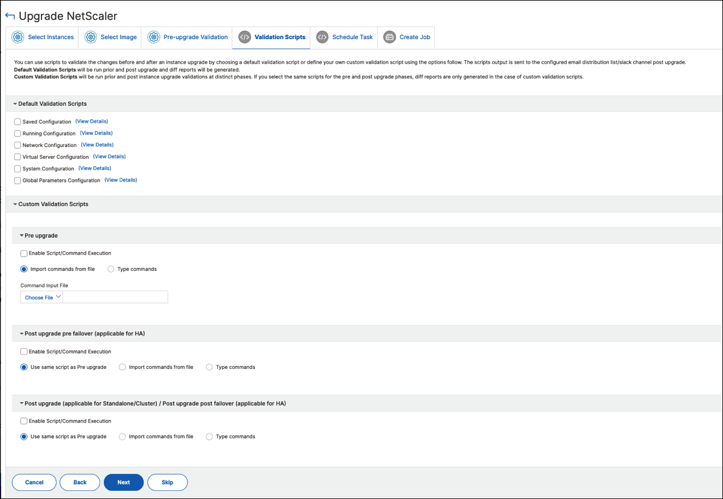Image resolution: width=723 pixels, height=499 pixels.
Task: Click the Select Image tab icon
Action: [x=91, y=37]
